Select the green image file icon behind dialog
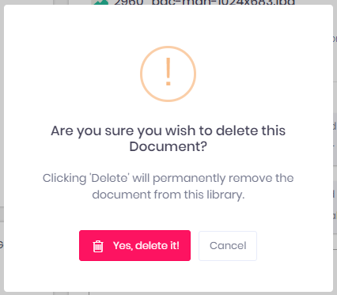The image size is (337, 295). pos(100,2)
